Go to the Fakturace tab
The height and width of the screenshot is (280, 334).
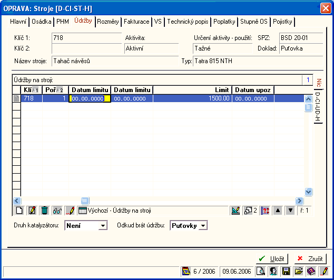click(136, 22)
